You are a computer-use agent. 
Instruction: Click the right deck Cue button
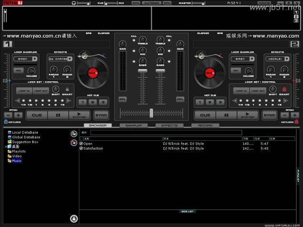pos(205,115)
